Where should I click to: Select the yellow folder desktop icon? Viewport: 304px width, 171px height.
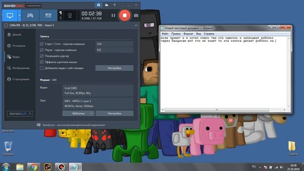pos(292,148)
